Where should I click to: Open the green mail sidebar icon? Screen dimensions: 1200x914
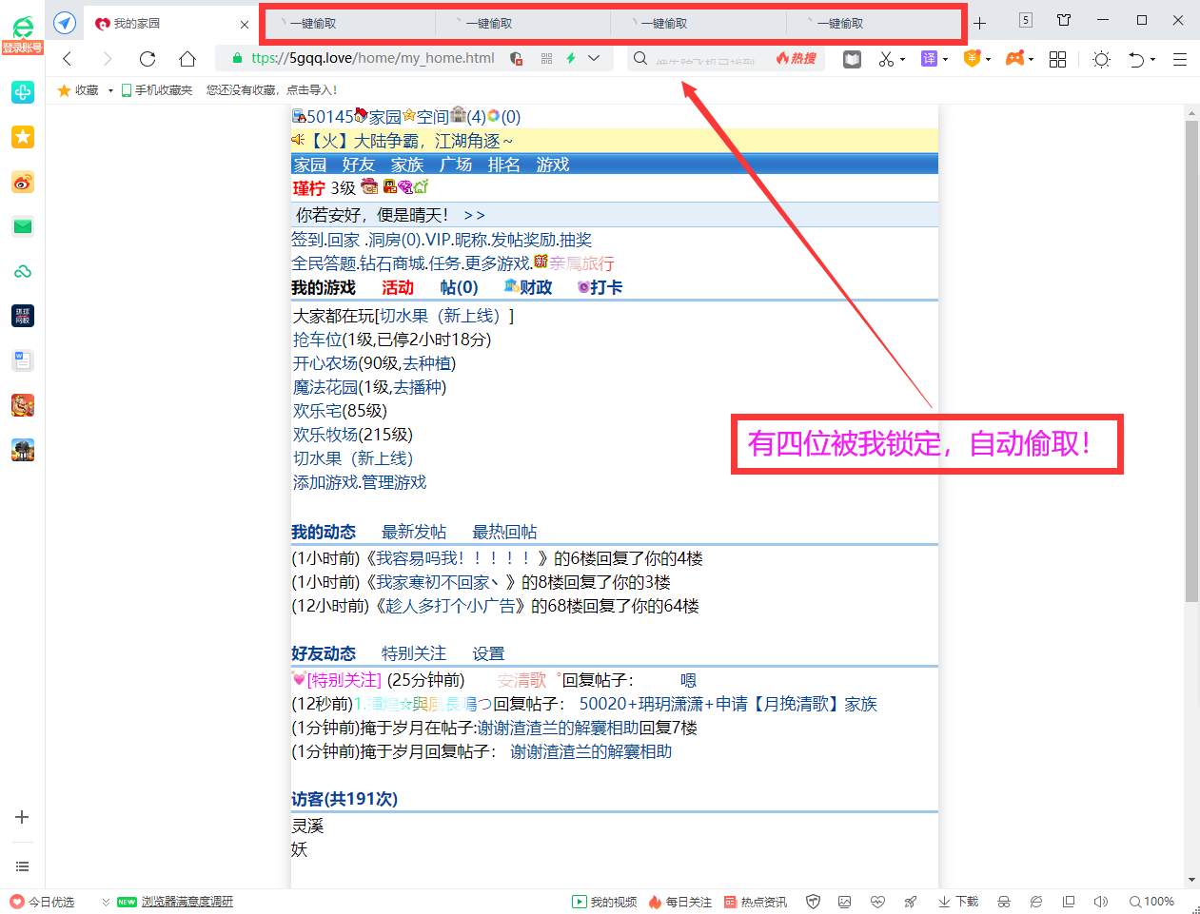pos(23,226)
